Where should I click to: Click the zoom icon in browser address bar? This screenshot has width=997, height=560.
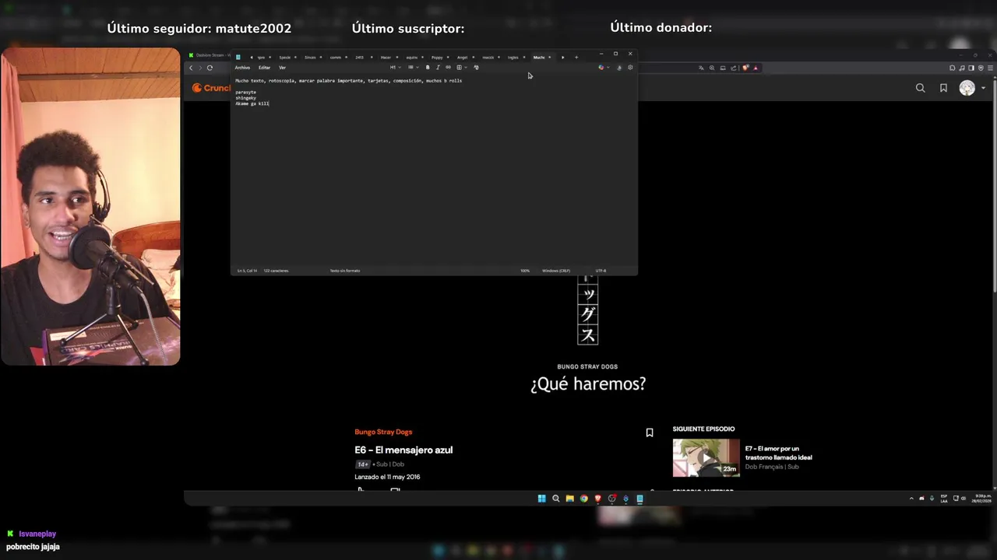[x=712, y=68]
